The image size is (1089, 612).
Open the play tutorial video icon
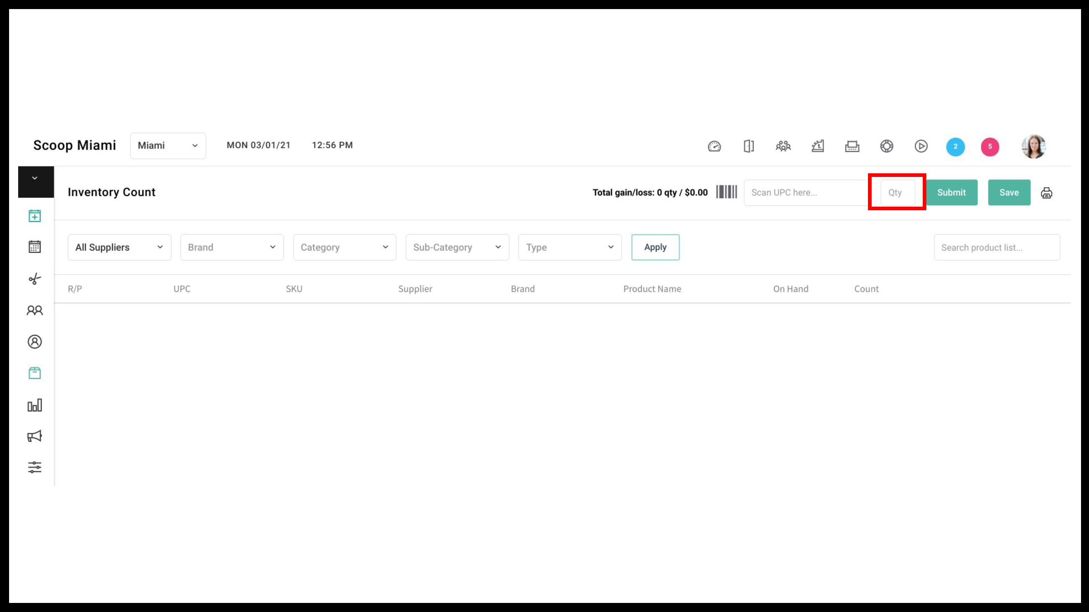[921, 146]
